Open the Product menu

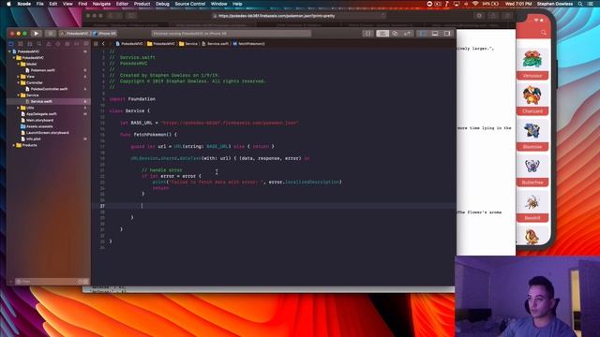click(142, 4)
